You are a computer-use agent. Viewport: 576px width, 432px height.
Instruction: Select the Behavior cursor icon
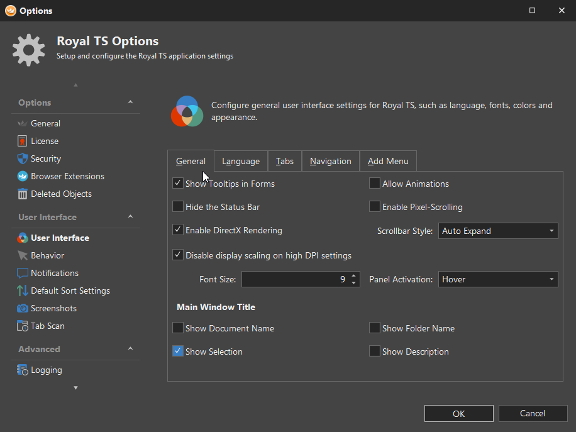23,256
